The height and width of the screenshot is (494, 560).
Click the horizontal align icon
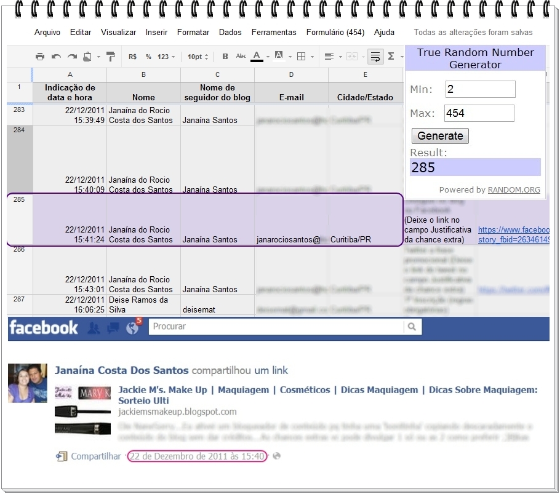(x=329, y=57)
